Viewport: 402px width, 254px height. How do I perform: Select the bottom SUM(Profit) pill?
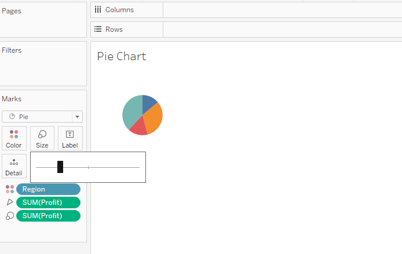point(48,216)
